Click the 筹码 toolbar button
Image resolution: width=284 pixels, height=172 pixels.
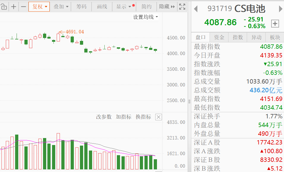[81, 7]
